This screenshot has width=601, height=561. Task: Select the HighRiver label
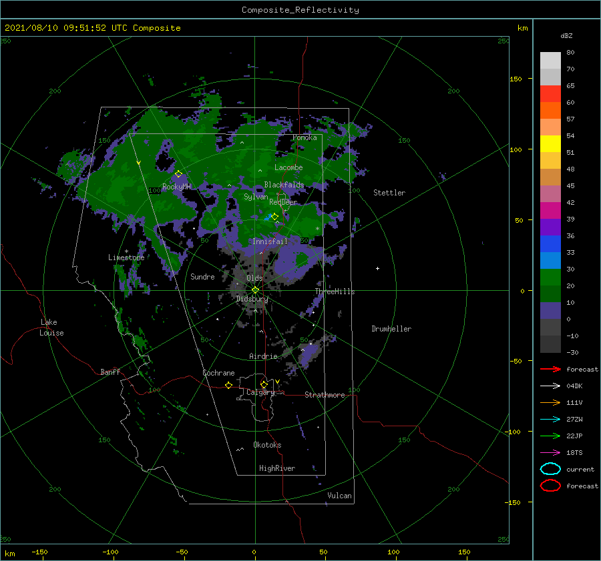[x=277, y=468]
